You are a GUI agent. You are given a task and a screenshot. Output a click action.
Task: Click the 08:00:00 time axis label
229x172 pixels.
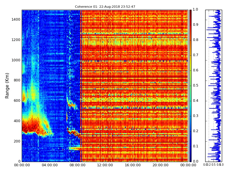(77, 165)
